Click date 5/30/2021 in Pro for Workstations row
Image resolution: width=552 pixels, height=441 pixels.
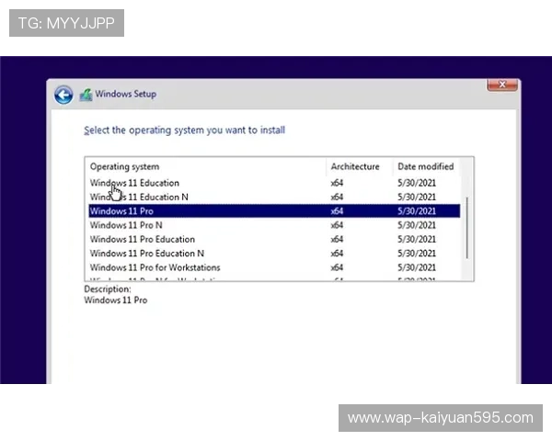pos(417,267)
